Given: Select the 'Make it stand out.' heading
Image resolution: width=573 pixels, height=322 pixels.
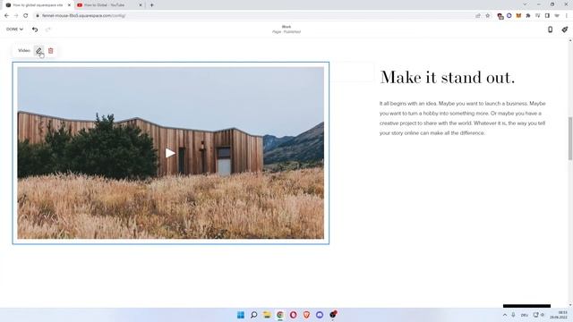Looking at the screenshot, I should pyautogui.click(x=448, y=78).
